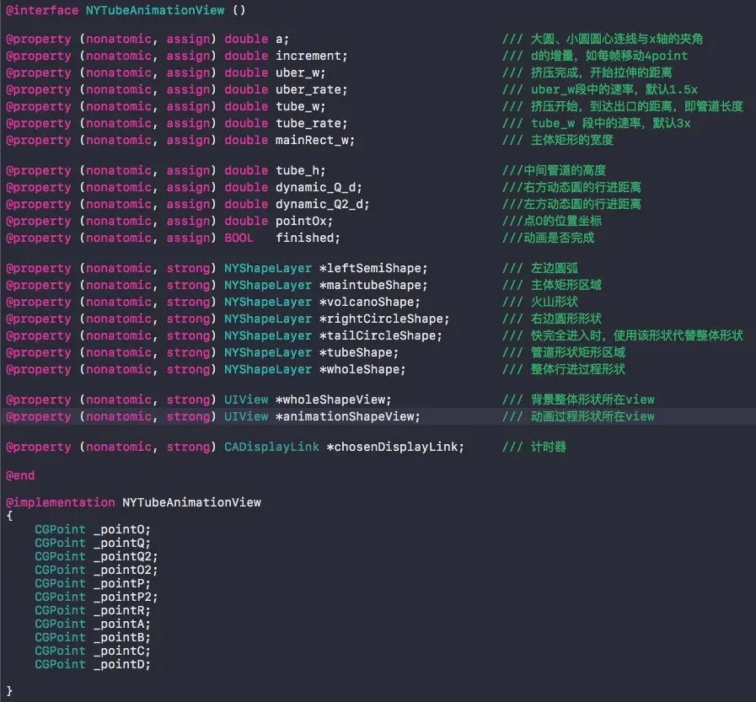Click '*tubeShape' property name

(356, 353)
